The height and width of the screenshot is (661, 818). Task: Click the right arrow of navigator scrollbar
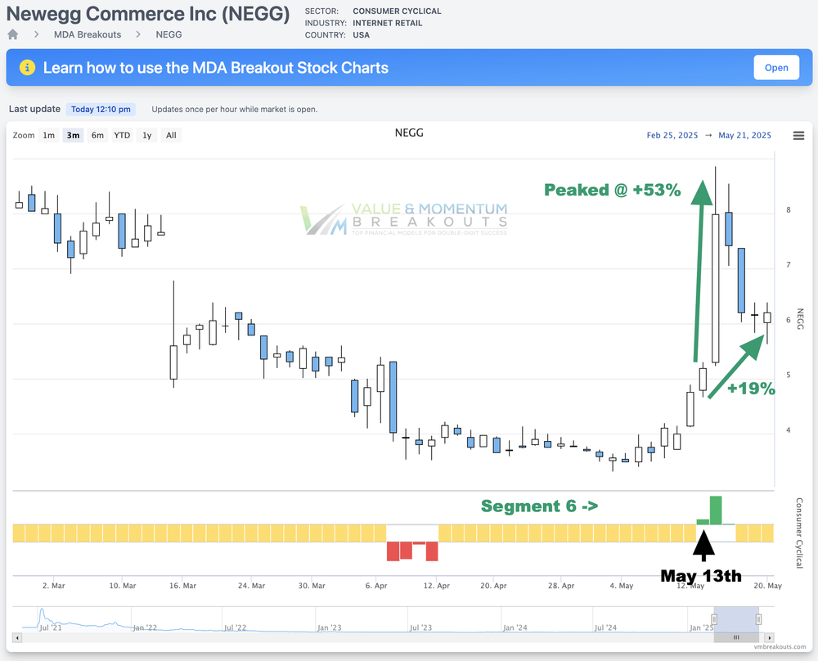click(769, 637)
